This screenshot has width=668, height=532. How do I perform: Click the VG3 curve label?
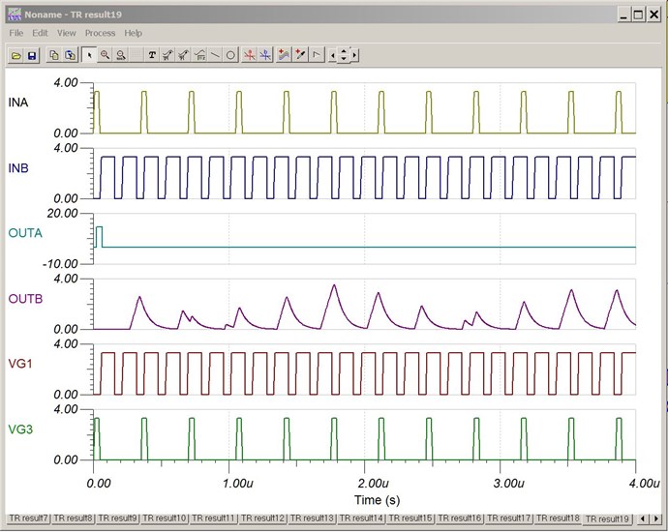20,429
